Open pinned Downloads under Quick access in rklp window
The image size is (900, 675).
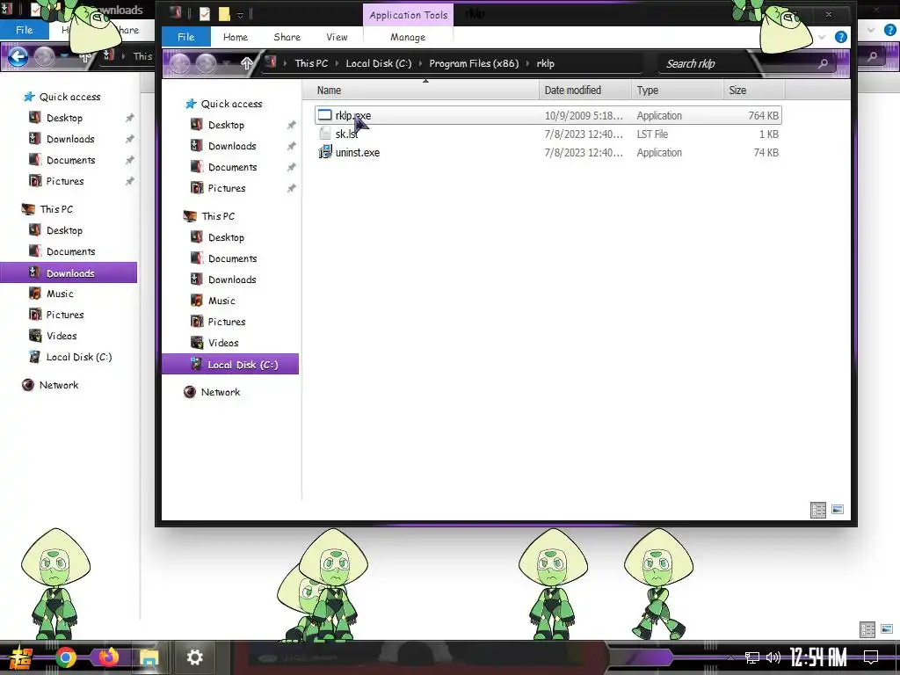coord(232,146)
